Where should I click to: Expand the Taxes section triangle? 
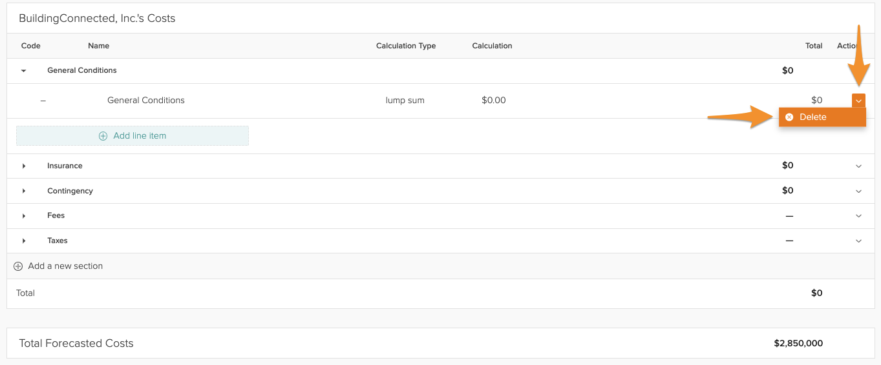pos(24,241)
